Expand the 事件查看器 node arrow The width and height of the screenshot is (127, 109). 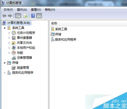tap(9, 38)
